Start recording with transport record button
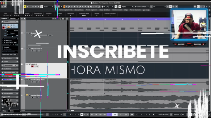Image resolution: width=211 pixels, height=118 pixels. click(x=126, y=114)
